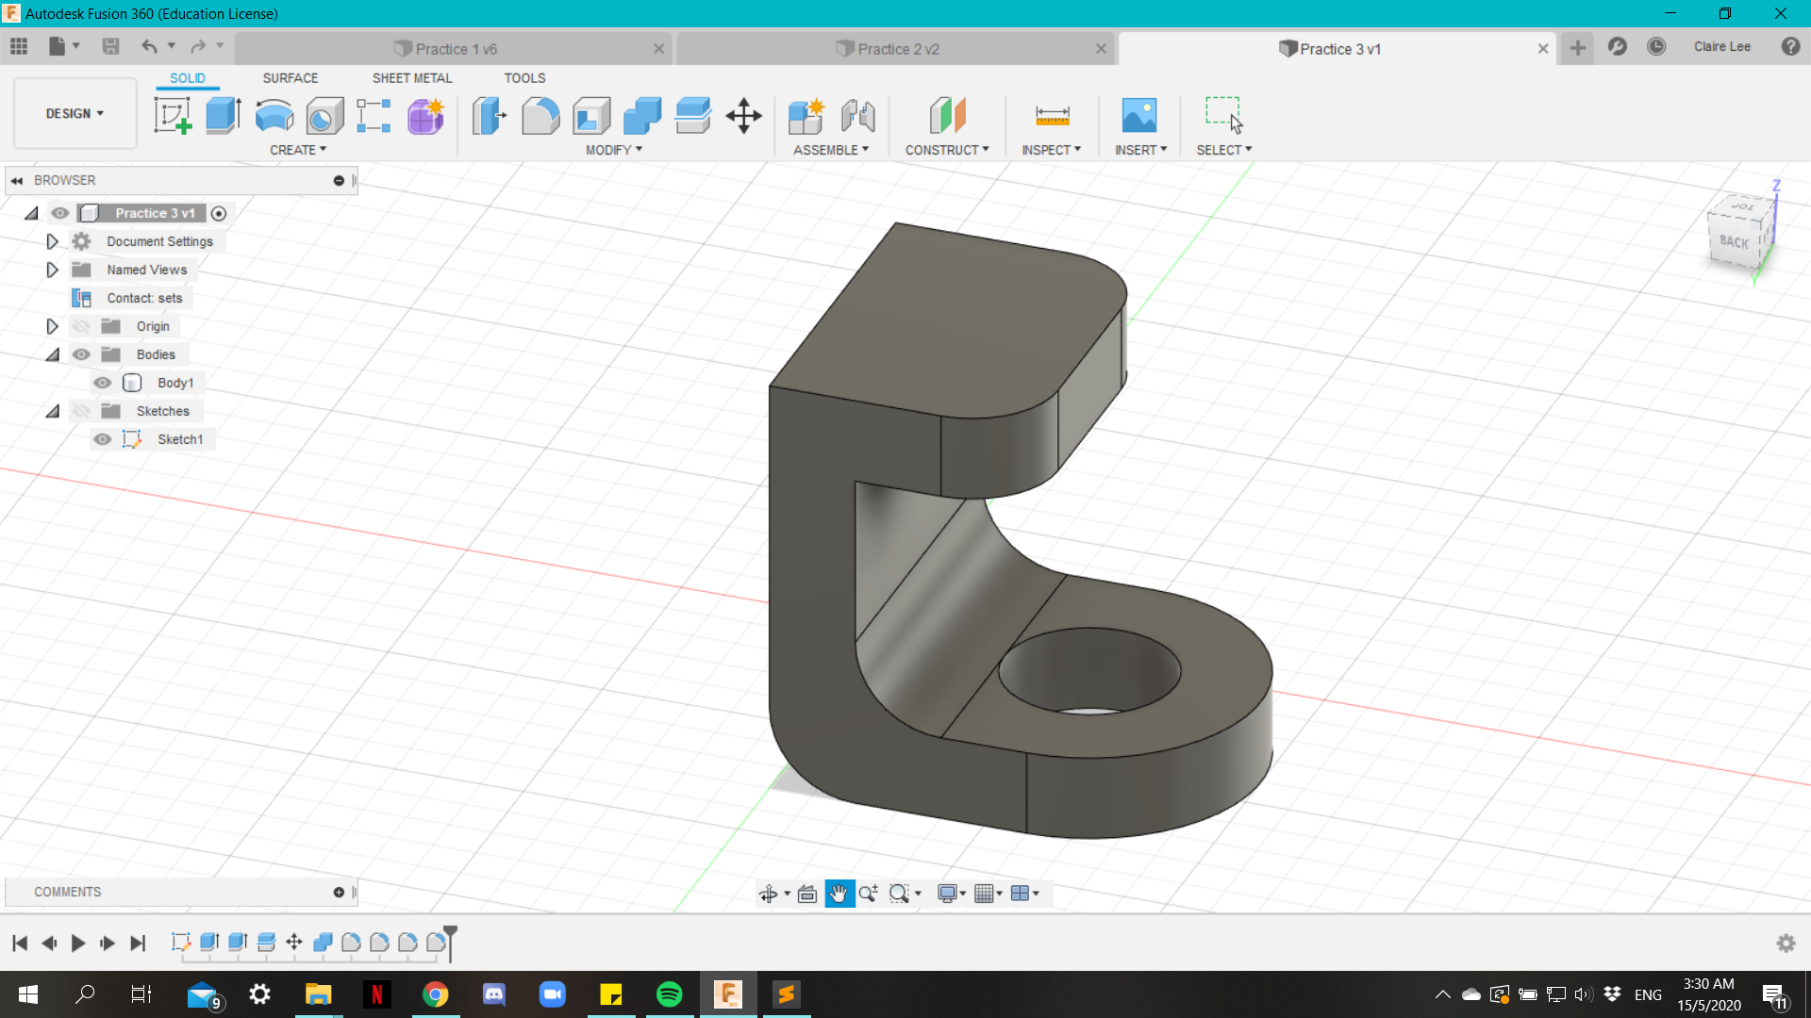Select the Revolve tool
The width and height of the screenshot is (1811, 1018).
point(274,114)
